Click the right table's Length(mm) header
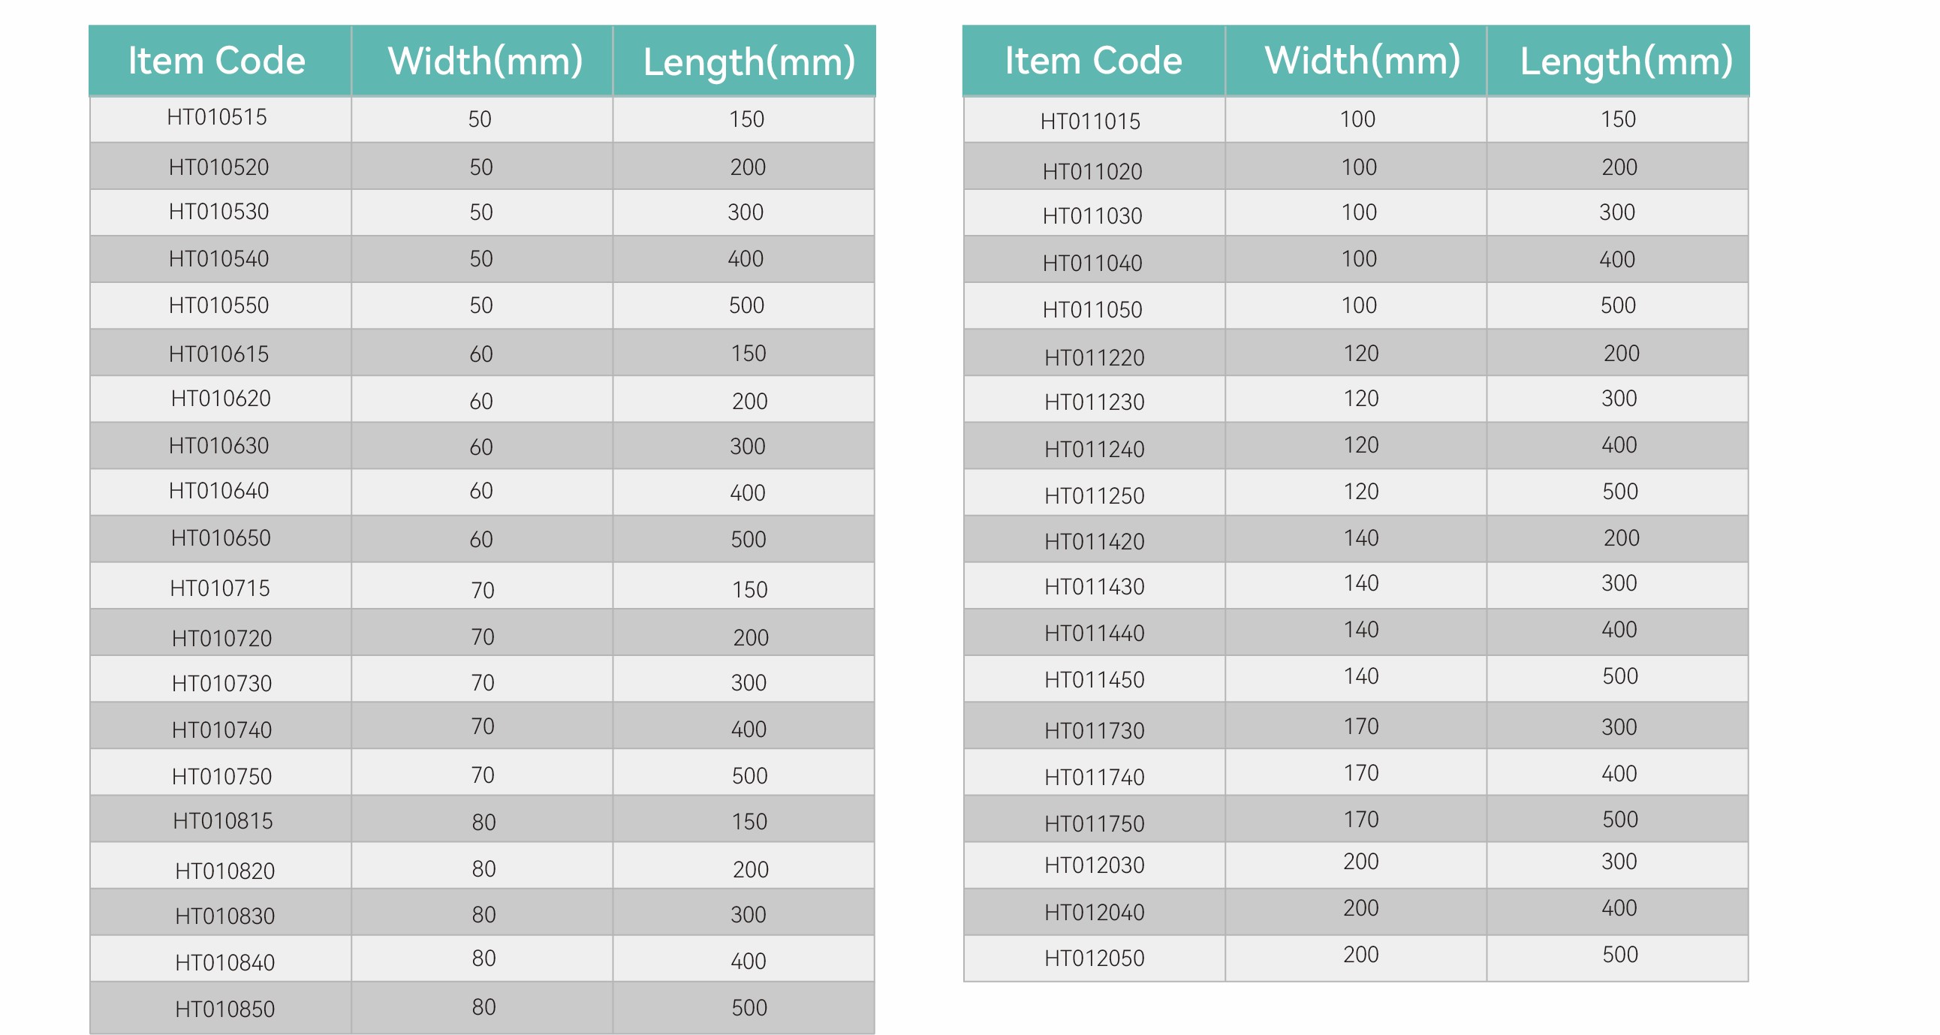Viewport: 1940px width, 1035px height. [1626, 62]
